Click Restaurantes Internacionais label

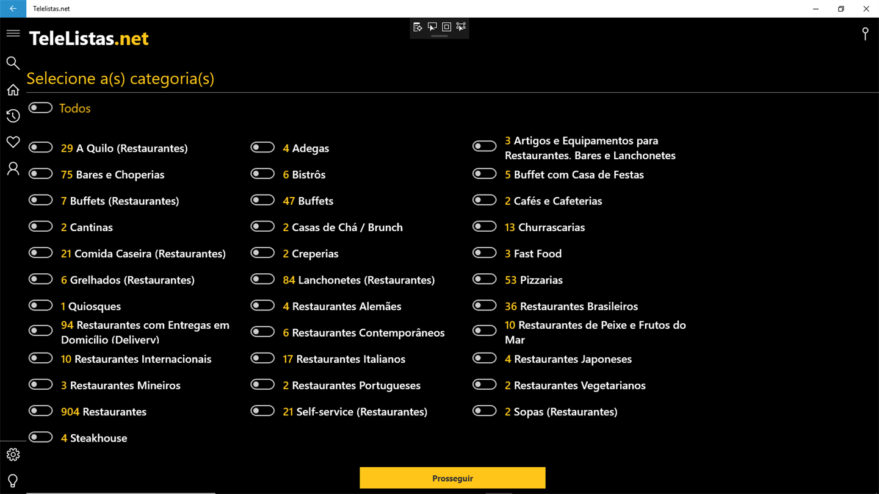click(x=136, y=359)
